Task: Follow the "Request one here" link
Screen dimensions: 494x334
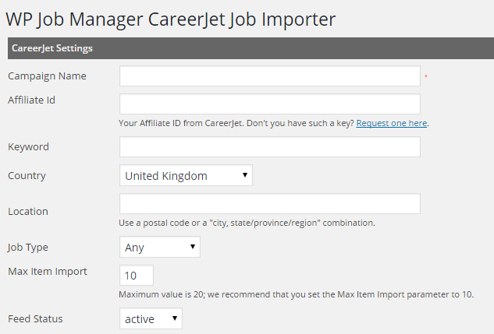Action: tap(392, 123)
